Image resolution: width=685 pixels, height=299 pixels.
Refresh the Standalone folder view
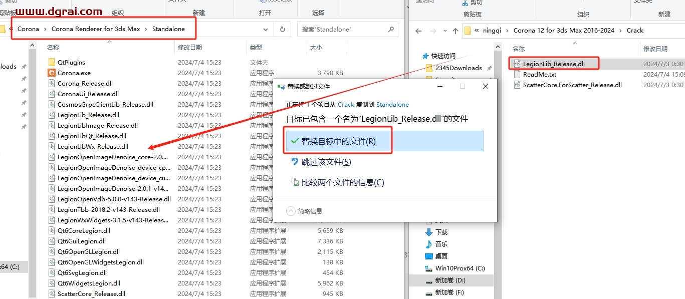283,30
